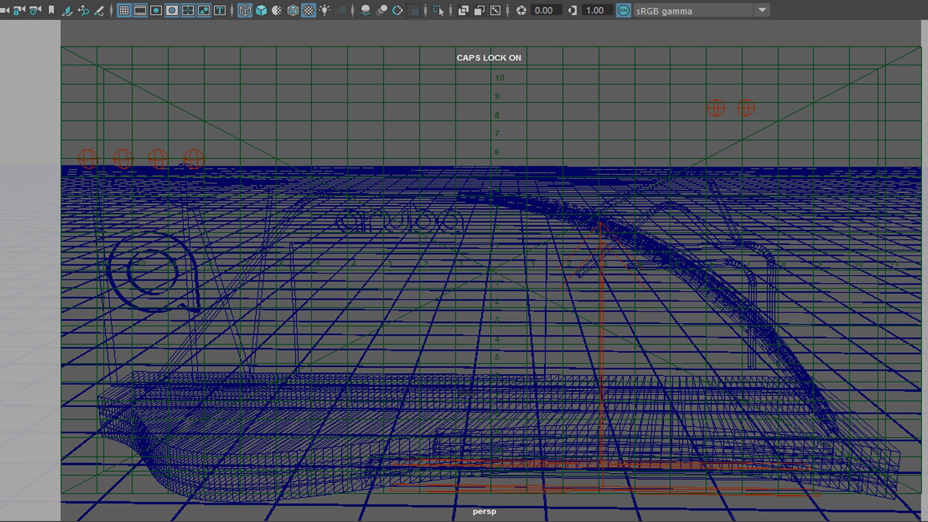The height and width of the screenshot is (522, 928).
Task: Select the grease pencil tool icon
Action: [99, 10]
